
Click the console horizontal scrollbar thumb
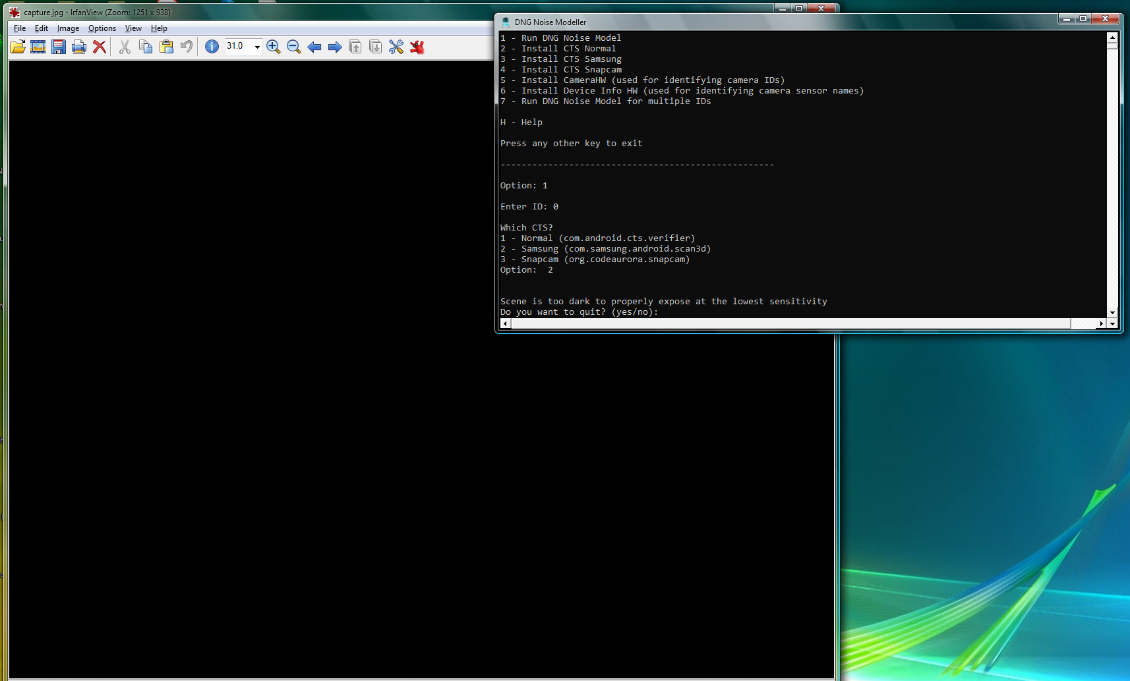[x=790, y=323]
